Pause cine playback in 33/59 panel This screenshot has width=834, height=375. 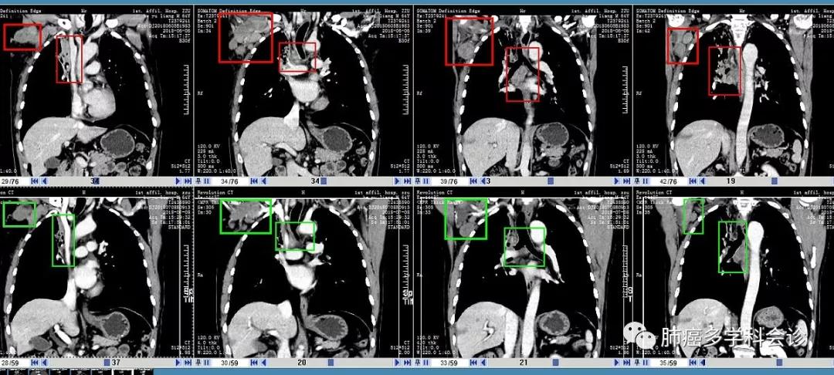click(426, 363)
